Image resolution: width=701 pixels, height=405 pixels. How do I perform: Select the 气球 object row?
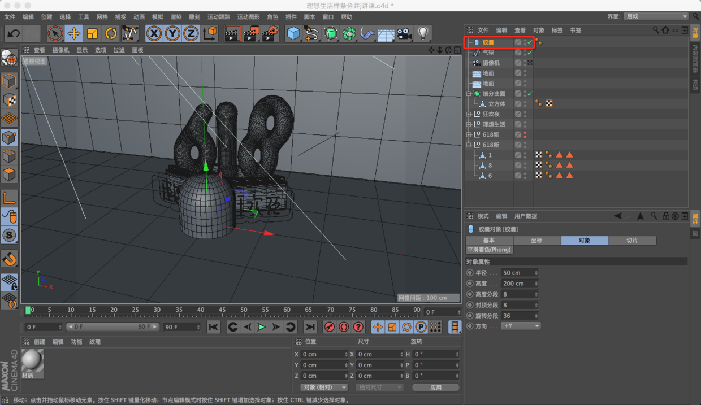488,53
